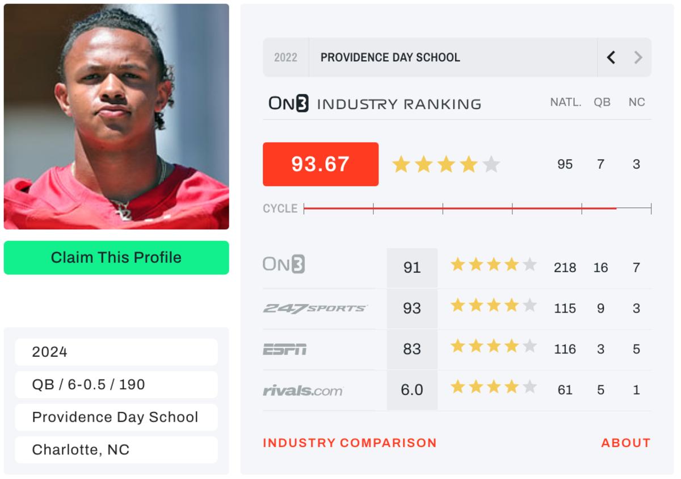Click the gray On3 ranking logo
Image resolution: width=681 pixels, height=479 pixels.
pos(284,264)
